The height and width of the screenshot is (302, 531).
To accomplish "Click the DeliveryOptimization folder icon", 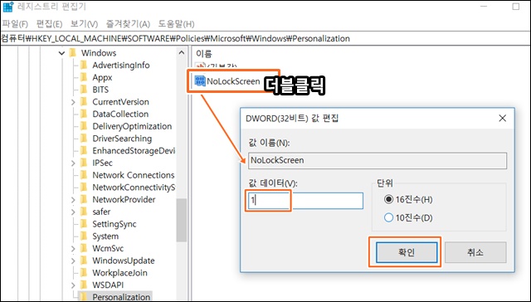I will [83, 126].
